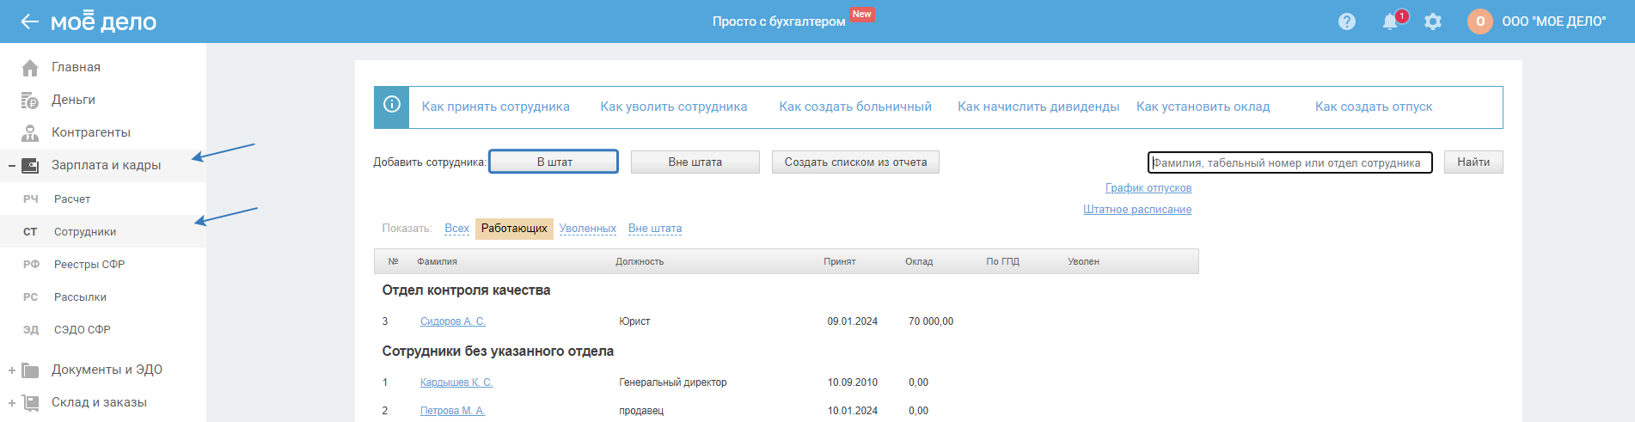1635x422 pixels.
Task: Click the back arrow in header
Action: [30, 21]
